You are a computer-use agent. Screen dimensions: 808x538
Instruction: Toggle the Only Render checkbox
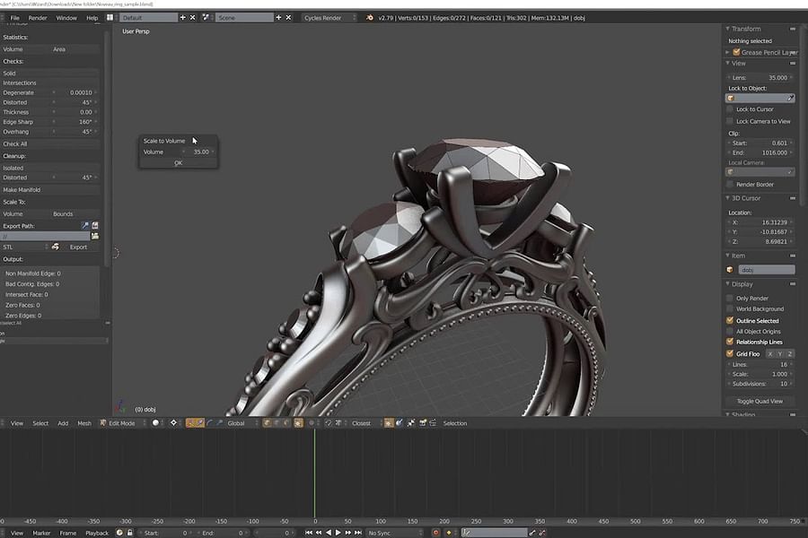[x=728, y=298]
